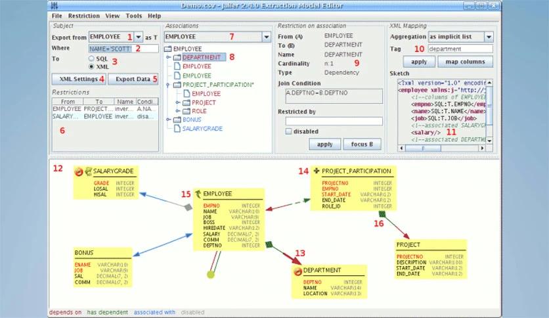Click the EMPLOYEE document icon under PROJECT_PARTICIPATION
Image resolution: width=549 pixels, height=318 pixels.
[x=187, y=93]
